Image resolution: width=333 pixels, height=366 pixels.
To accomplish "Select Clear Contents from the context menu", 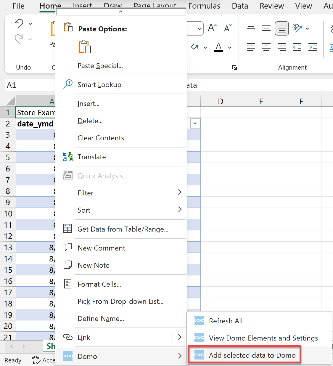I will click(x=101, y=138).
